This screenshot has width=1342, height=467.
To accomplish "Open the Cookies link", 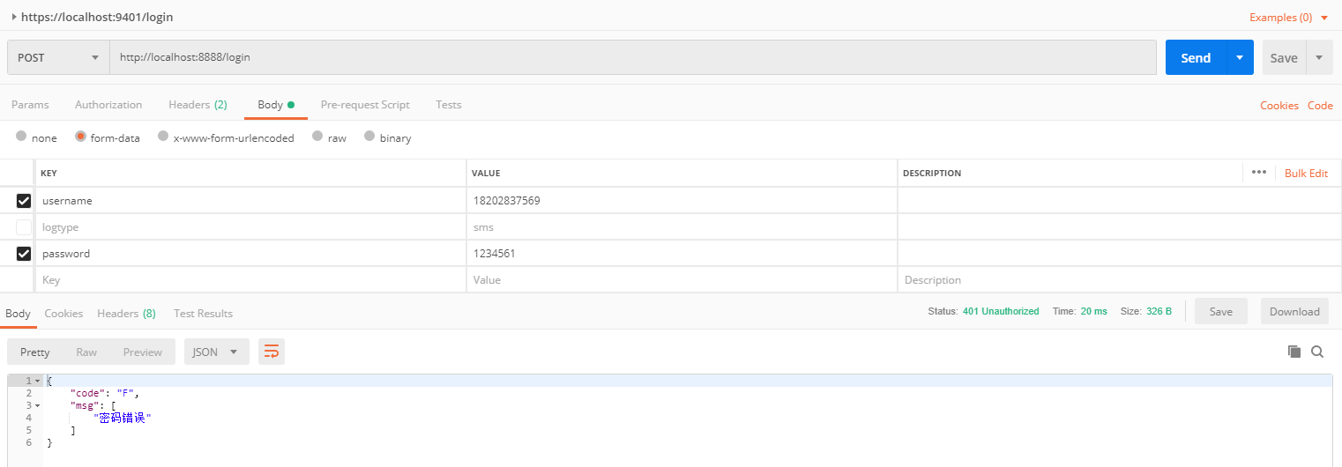I will click(1279, 105).
